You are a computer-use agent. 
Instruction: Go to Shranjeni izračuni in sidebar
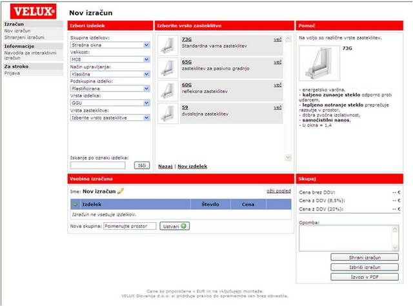25,37
